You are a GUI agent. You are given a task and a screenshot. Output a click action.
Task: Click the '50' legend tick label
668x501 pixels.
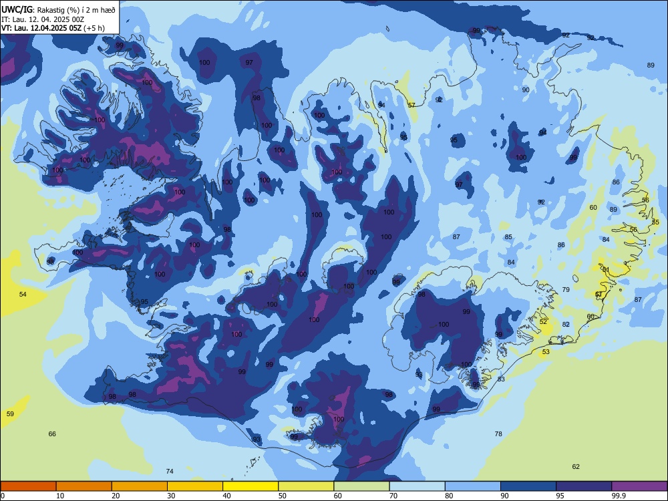pos(282,496)
